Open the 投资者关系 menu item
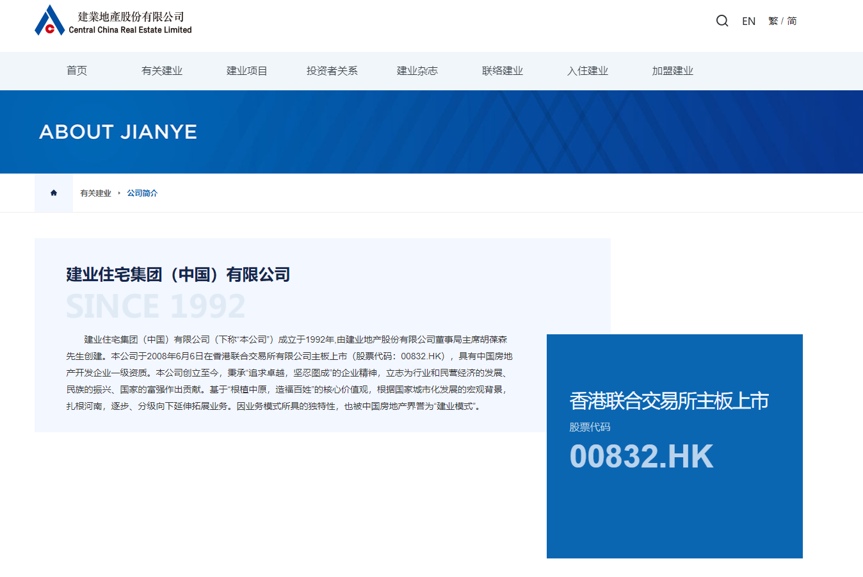The height and width of the screenshot is (577, 863). 332,70
